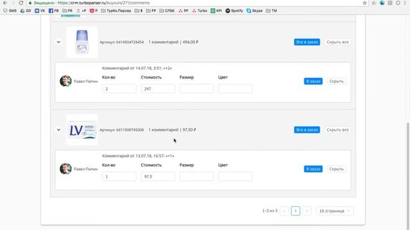Click the Цвет field in the 13.07.18 comment

coord(235,176)
